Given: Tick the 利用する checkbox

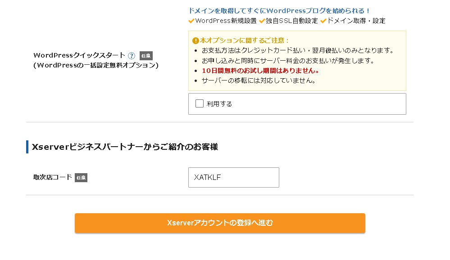Looking at the screenshot, I should coord(200,103).
